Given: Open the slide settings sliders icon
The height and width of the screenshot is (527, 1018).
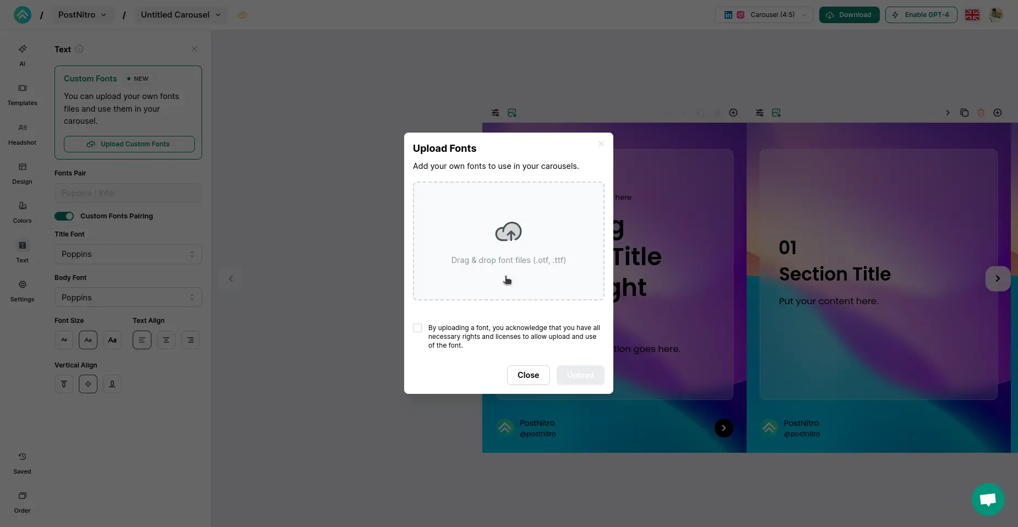Looking at the screenshot, I should 495,113.
